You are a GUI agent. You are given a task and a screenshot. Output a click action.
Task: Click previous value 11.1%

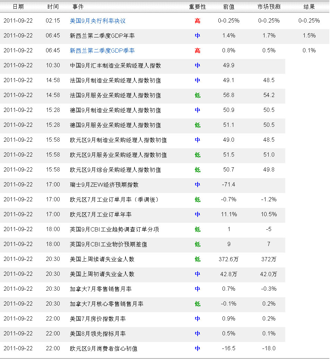(x=229, y=214)
